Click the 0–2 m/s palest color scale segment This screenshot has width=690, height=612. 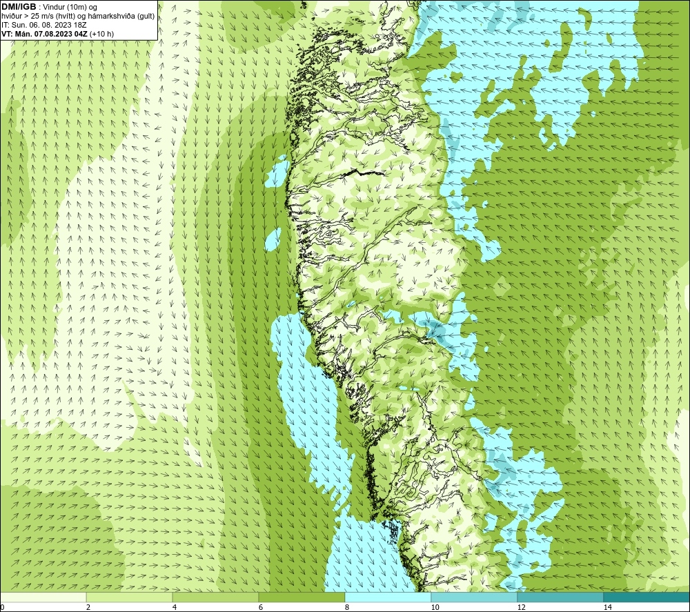(43, 597)
